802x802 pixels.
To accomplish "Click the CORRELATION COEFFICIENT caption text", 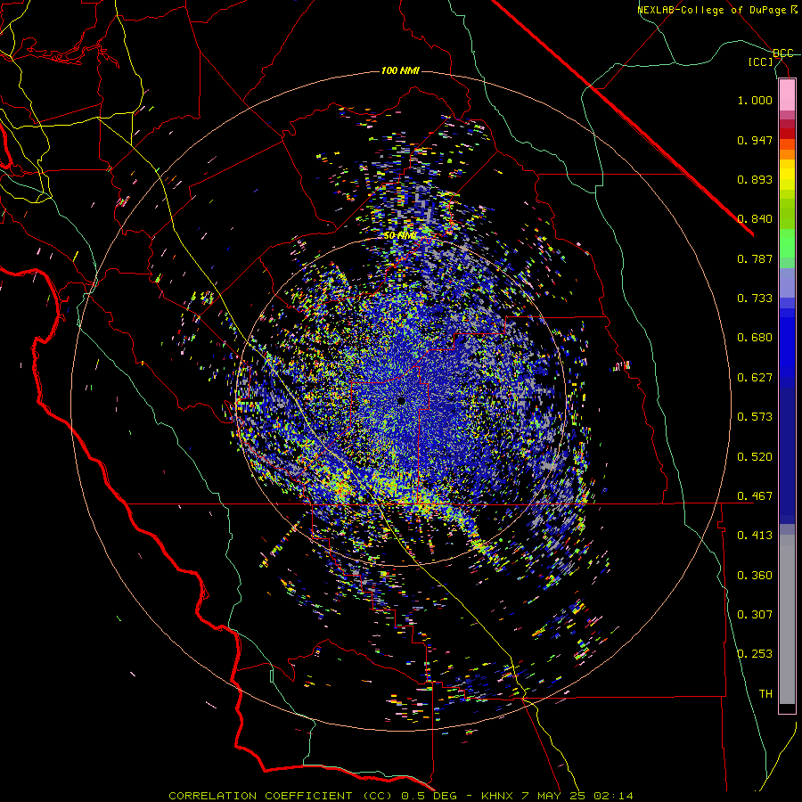I will (260, 796).
